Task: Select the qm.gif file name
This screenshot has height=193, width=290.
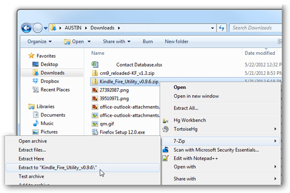Action: (107, 124)
